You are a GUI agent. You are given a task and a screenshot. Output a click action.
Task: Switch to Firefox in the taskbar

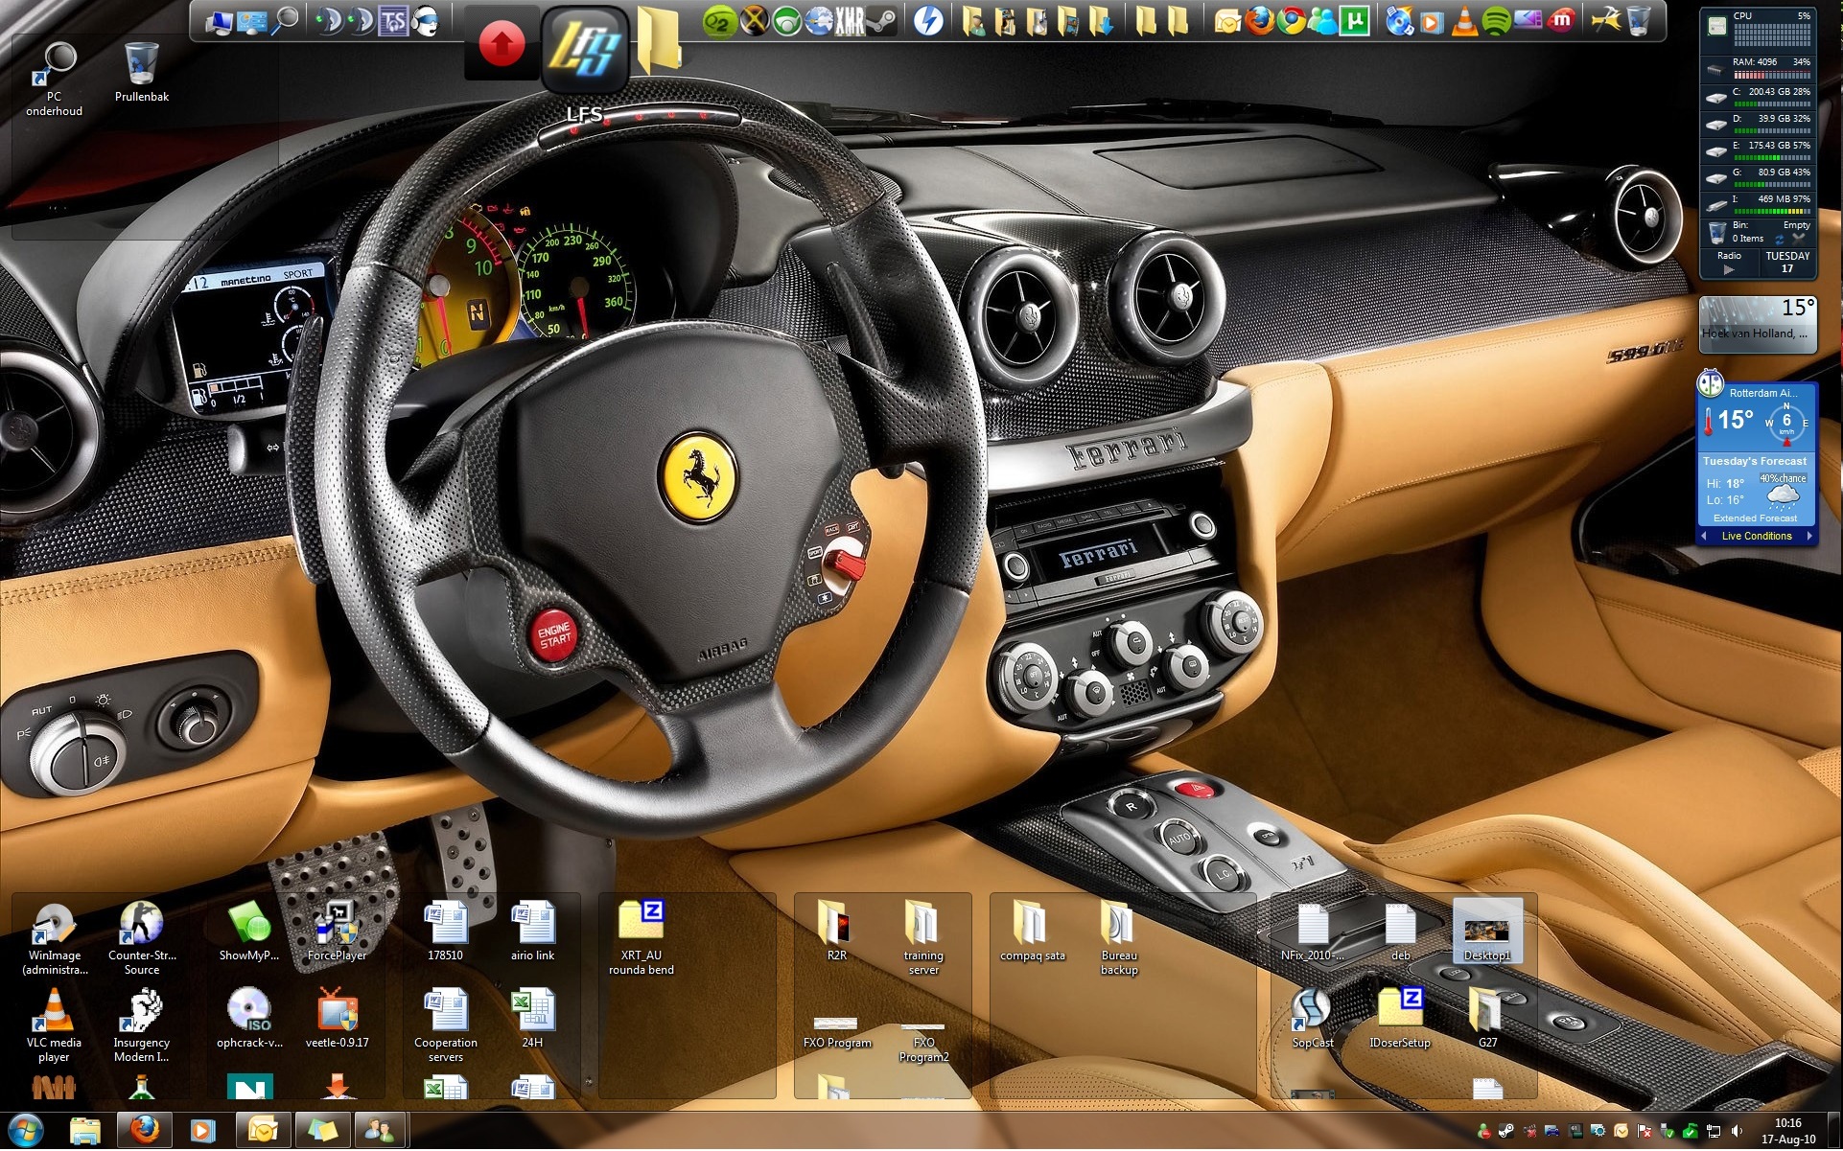144,1131
